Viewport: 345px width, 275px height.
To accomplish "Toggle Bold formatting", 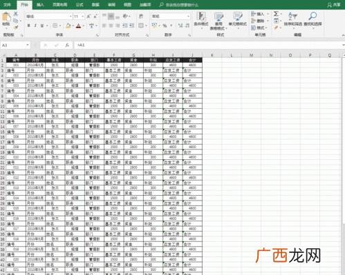I will click(x=28, y=26).
